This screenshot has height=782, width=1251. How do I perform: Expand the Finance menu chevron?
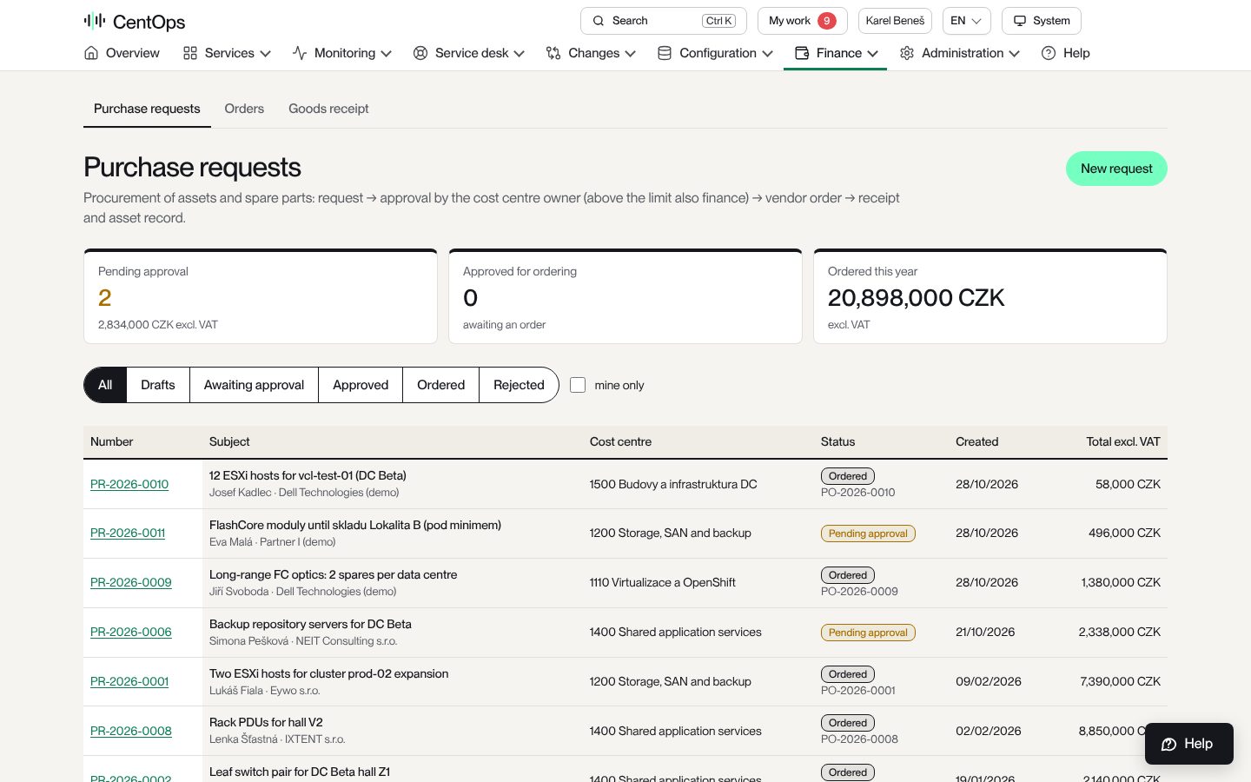coord(873,54)
